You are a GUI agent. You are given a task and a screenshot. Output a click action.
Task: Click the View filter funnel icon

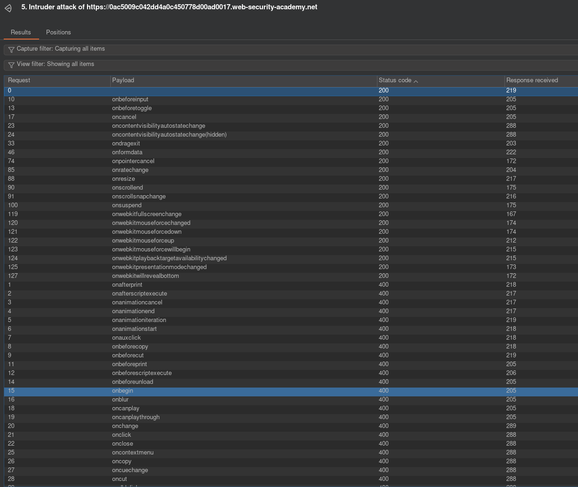pos(11,65)
